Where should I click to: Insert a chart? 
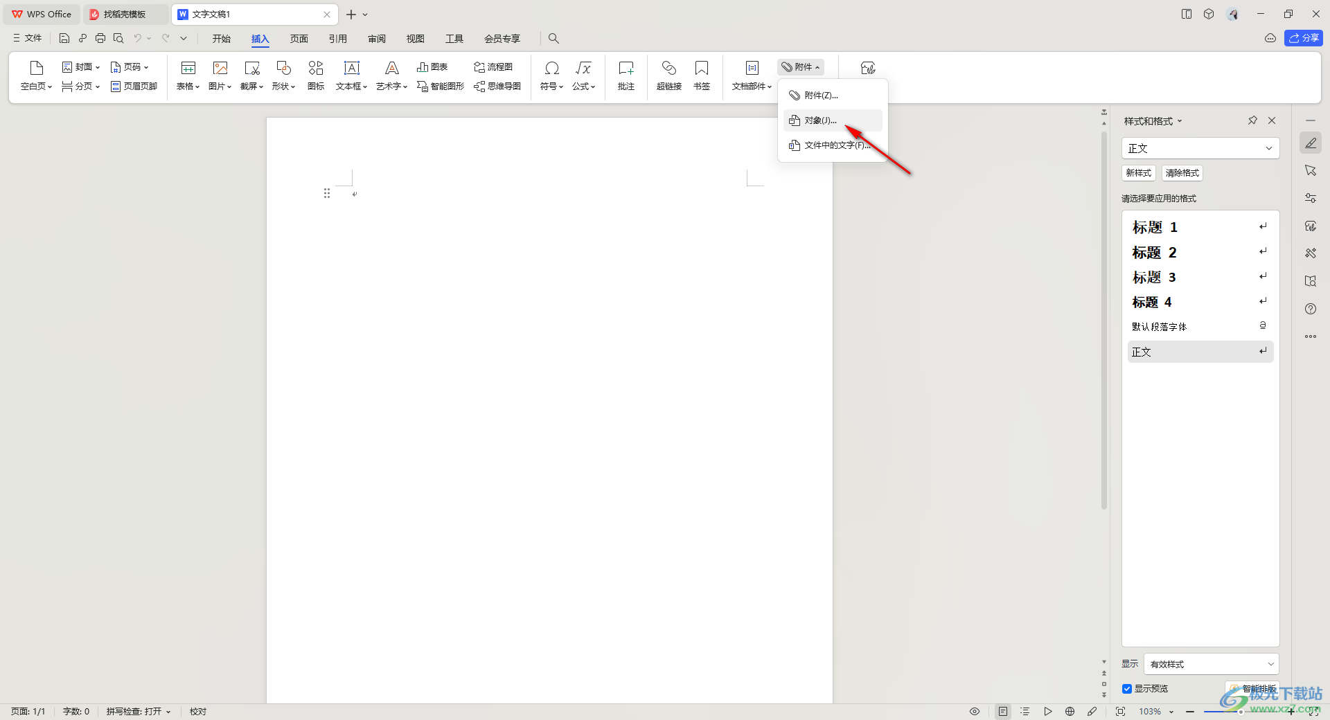tap(432, 67)
